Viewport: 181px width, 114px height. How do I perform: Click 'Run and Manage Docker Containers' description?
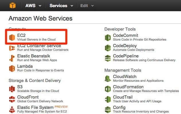click(43, 50)
